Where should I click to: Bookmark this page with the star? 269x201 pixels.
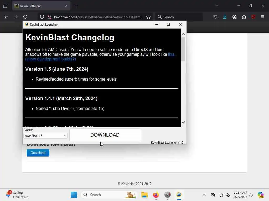[x=148, y=17]
